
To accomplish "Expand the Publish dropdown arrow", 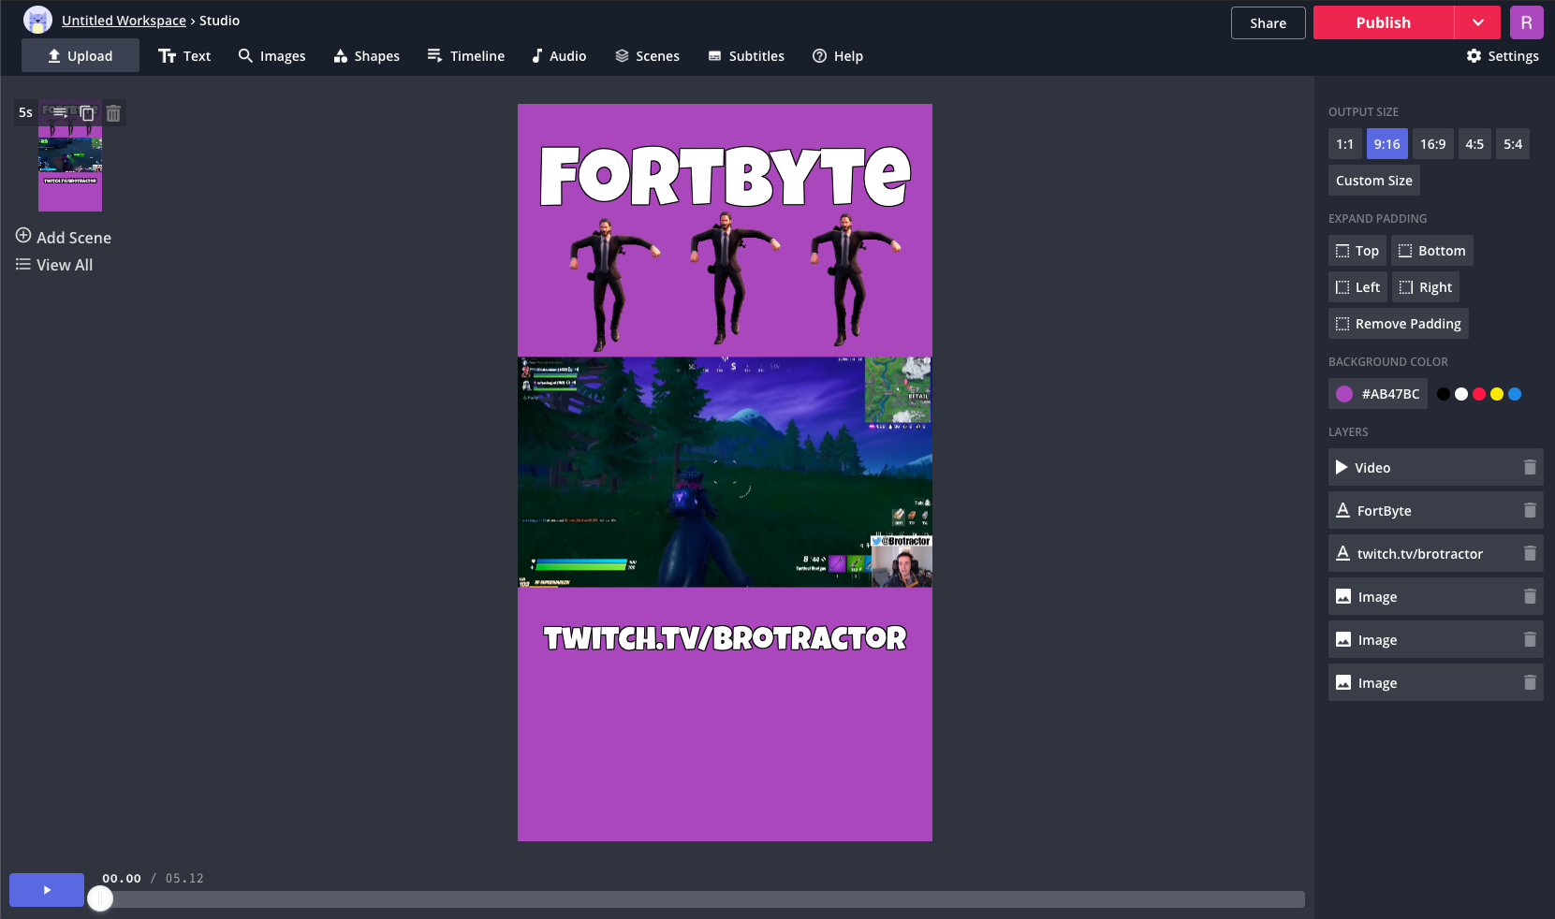I will [1477, 22].
